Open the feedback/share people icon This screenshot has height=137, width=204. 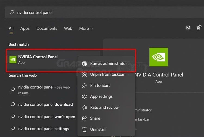click(x=199, y=28)
